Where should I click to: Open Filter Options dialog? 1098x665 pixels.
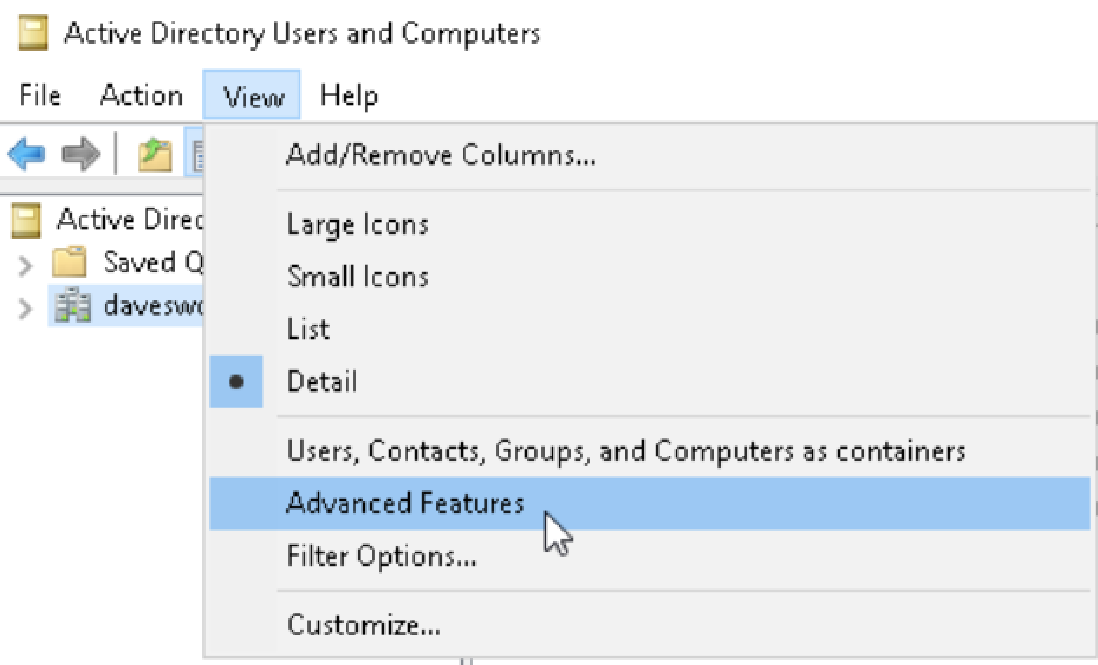point(381,556)
